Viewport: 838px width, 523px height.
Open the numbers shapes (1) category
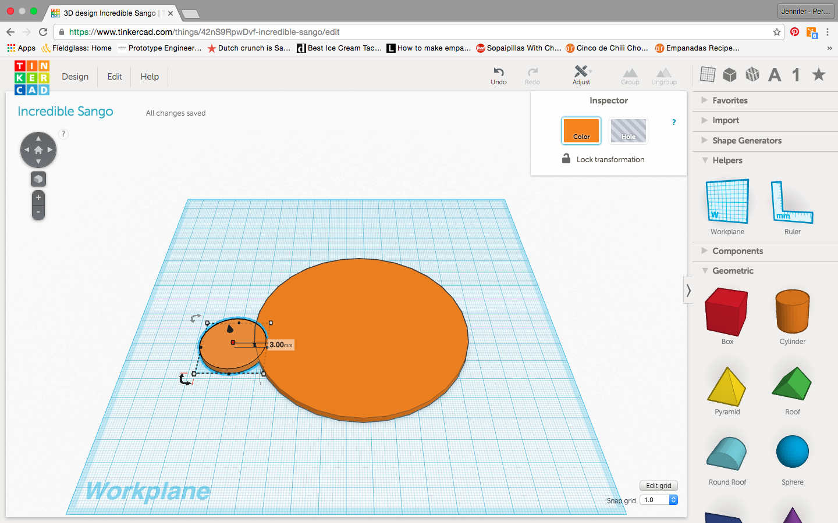point(796,74)
